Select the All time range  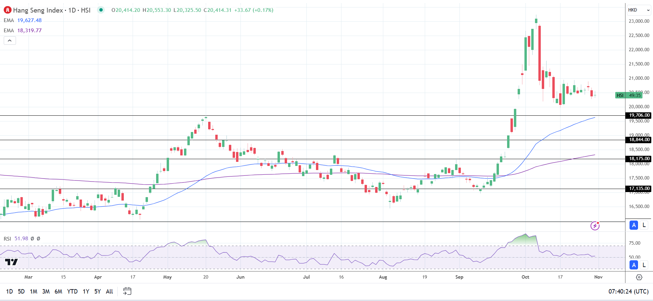coord(110,291)
